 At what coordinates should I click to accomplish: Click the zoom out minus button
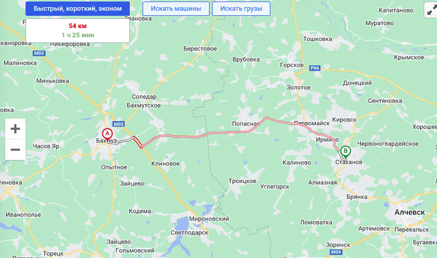[x=15, y=149]
